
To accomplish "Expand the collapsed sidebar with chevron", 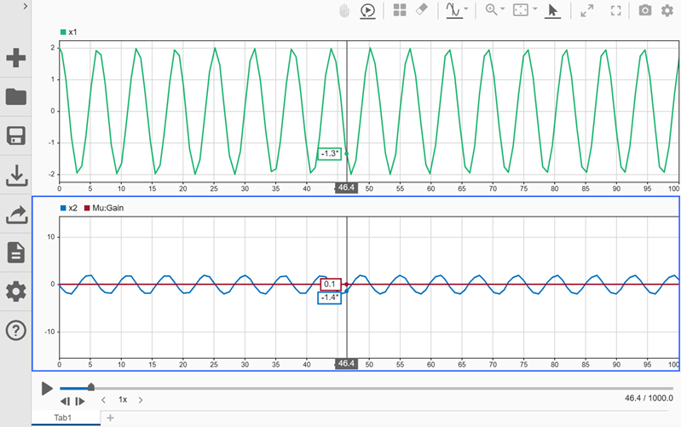I will (x=26, y=7).
